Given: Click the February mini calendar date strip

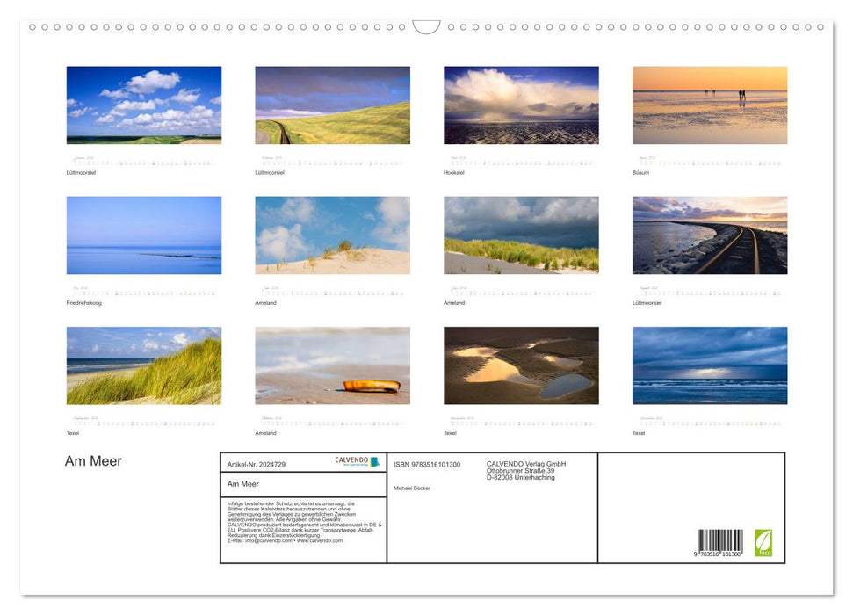Looking at the screenshot, I should click(331, 163).
